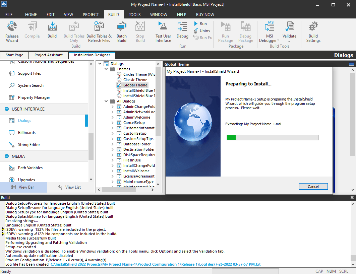Click the extraction progress bar
This screenshot has width=356, height=274.
point(273,138)
